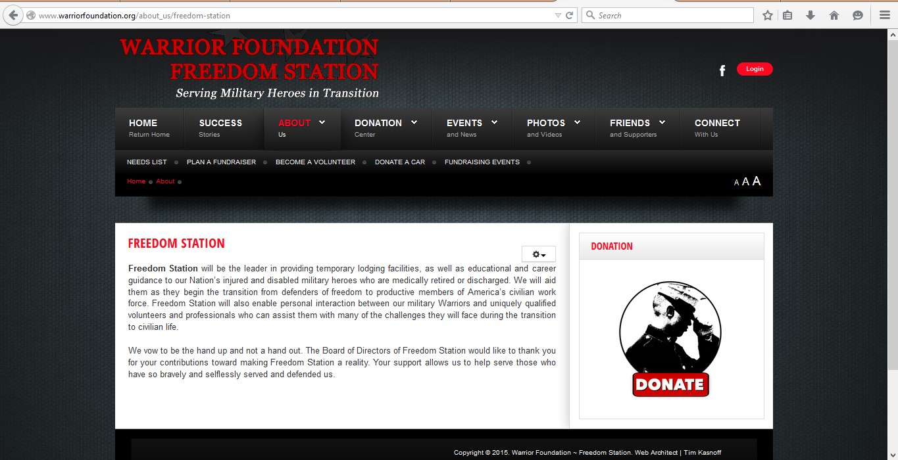
Task: Expand the EVENTS menu chevron
Action: click(x=494, y=122)
